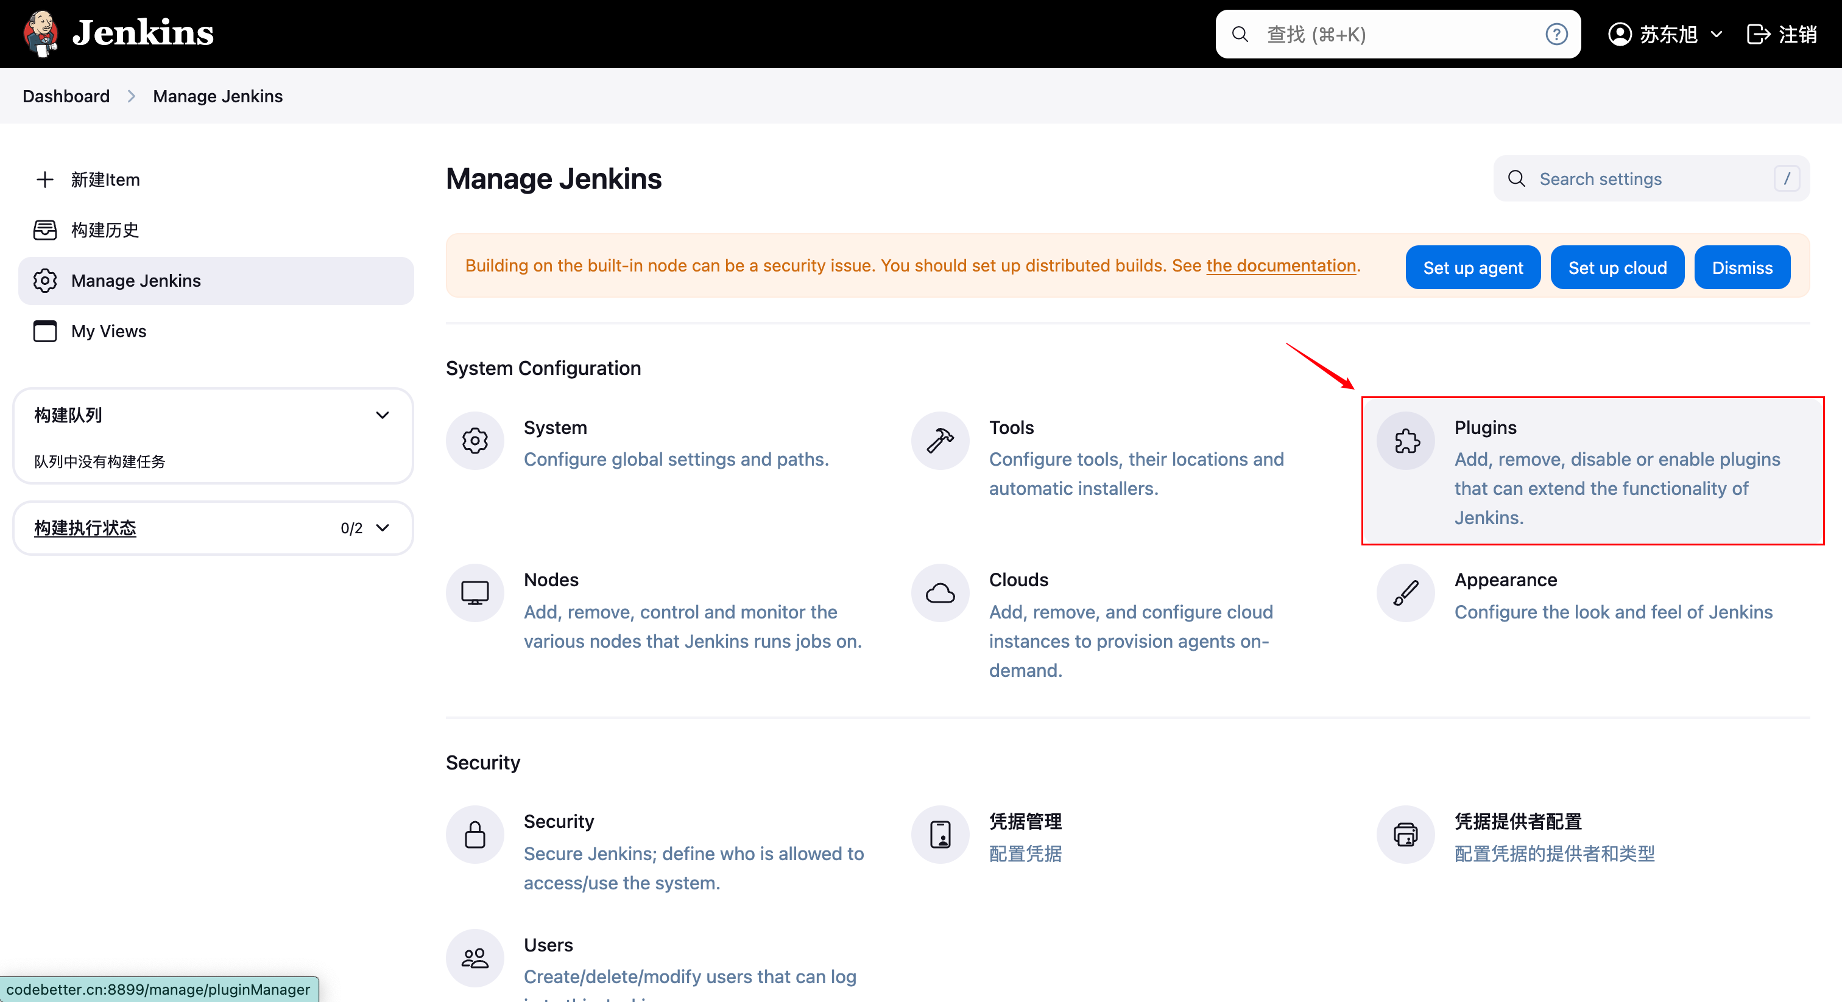1842x1002 pixels.
Task: Click the 配置凭据 description text
Action: (1025, 854)
